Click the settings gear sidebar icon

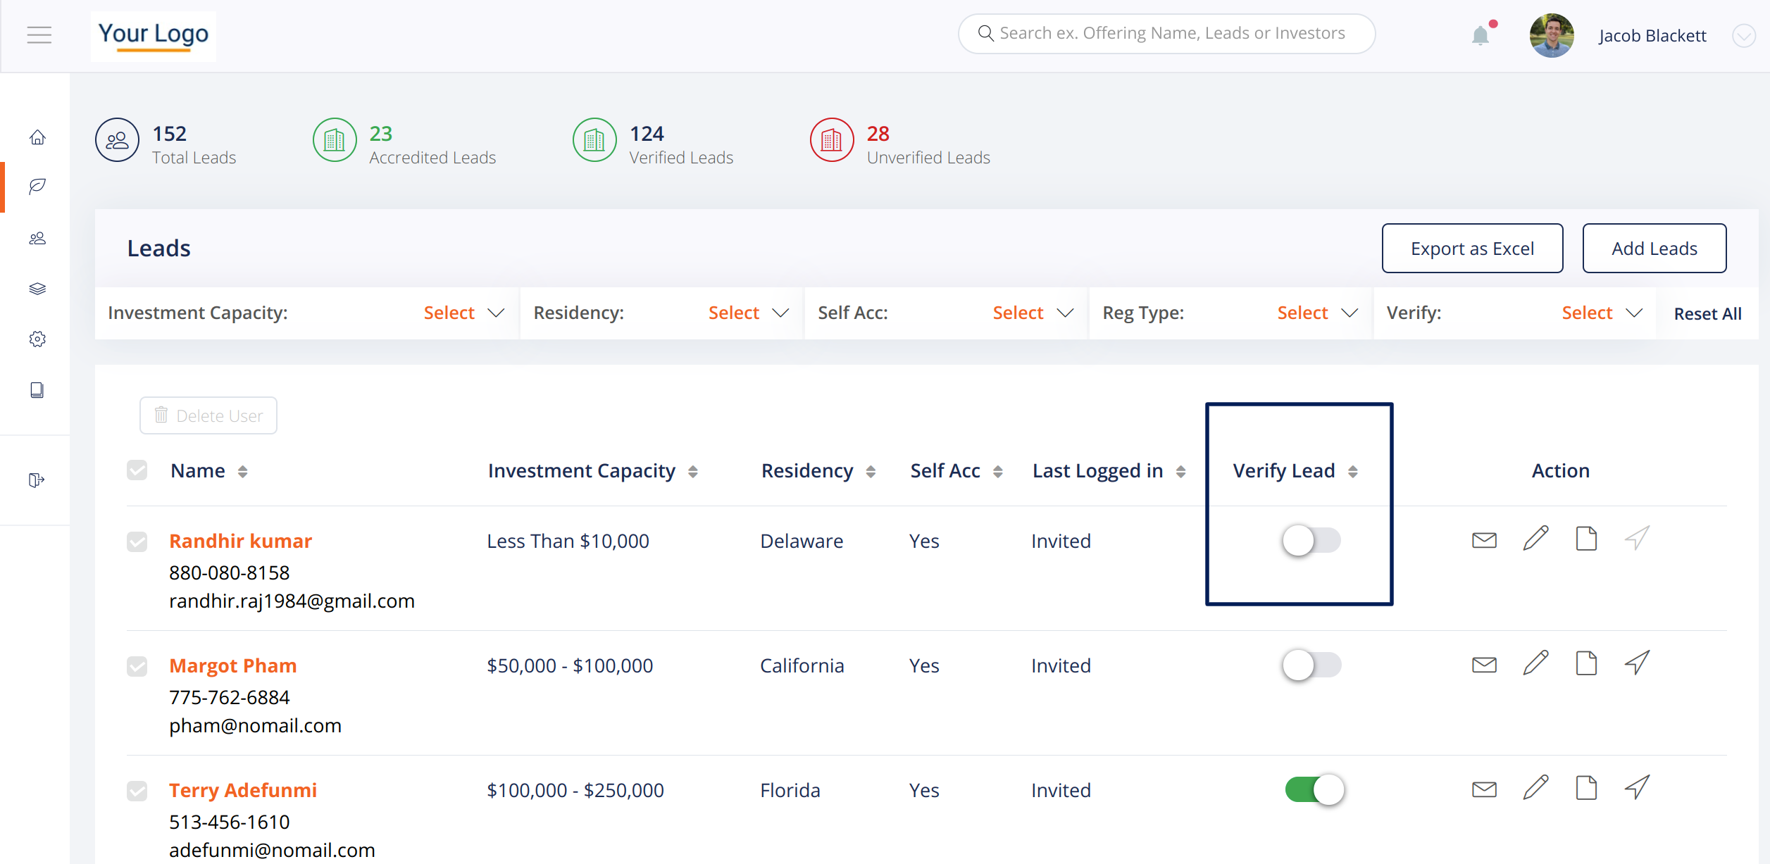point(37,339)
